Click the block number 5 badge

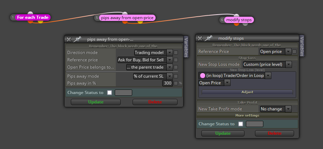pos(97,18)
